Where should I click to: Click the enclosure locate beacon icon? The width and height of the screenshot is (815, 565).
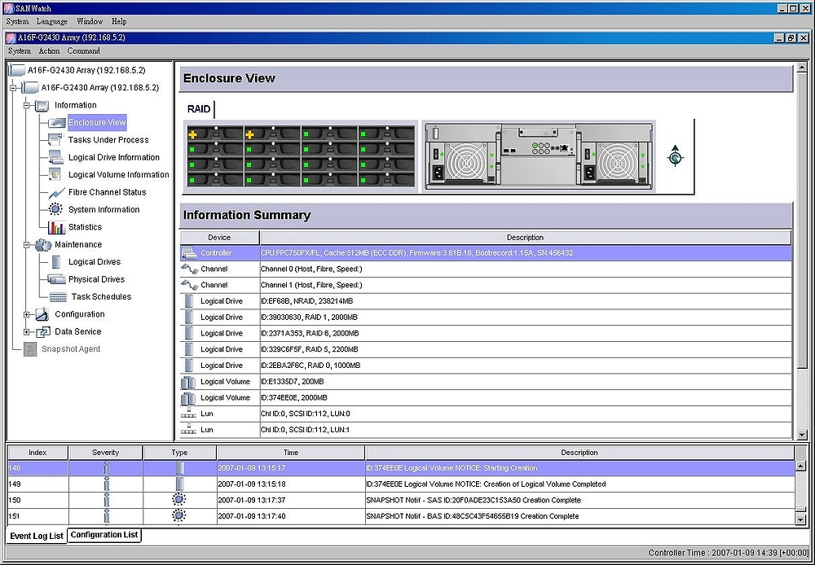tap(675, 155)
